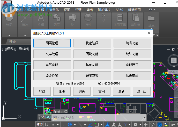Click the 基点 view folder panel icon
Viewport: 178px width, 127px height.
click(151, 18)
